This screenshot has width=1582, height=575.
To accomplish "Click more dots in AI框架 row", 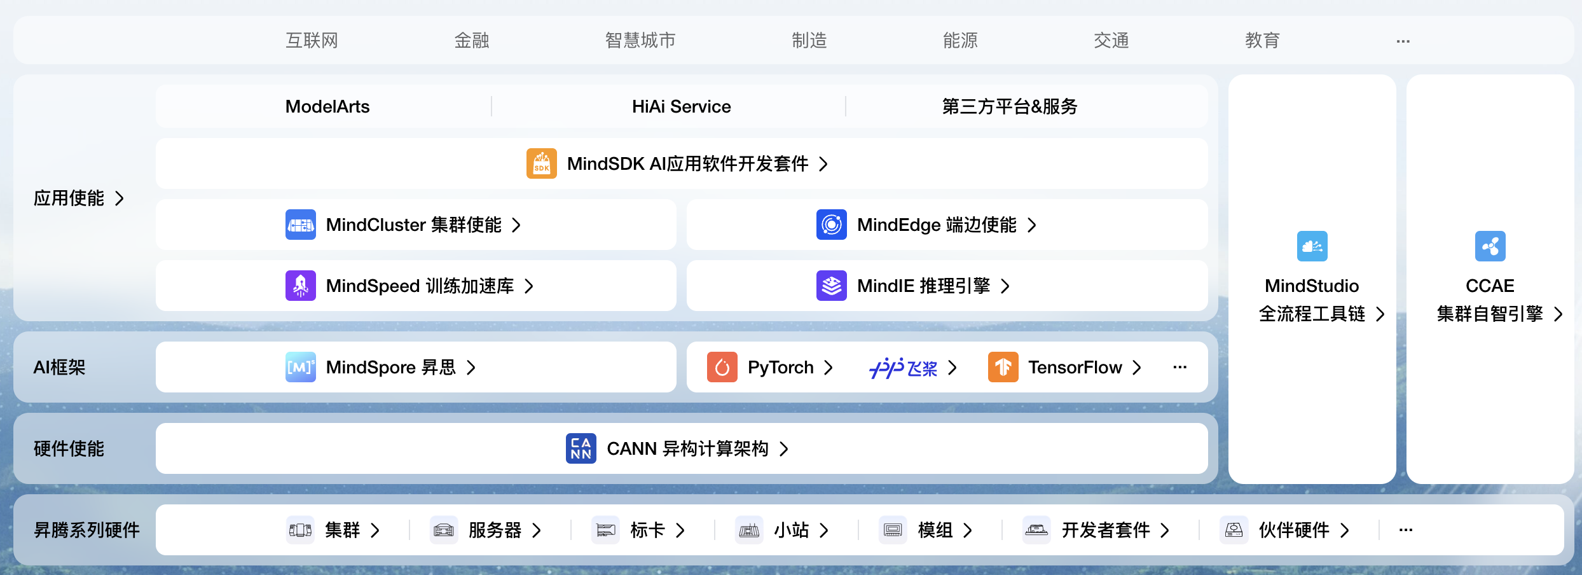I will tap(1180, 367).
